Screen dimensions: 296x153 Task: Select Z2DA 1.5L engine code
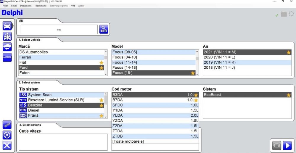[x=155, y=126]
